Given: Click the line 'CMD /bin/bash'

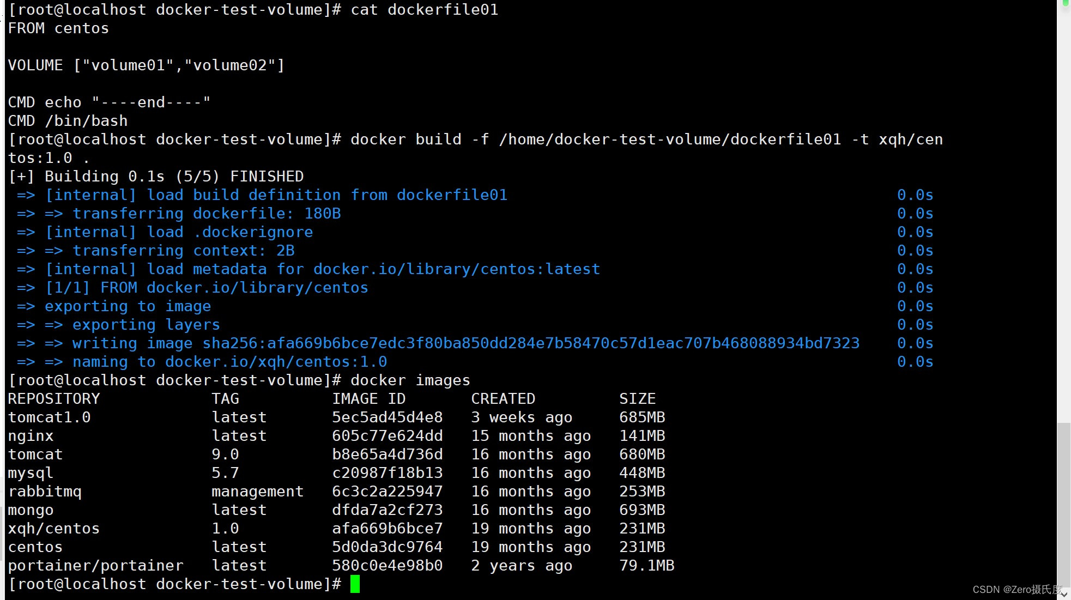Looking at the screenshot, I should click(x=68, y=121).
